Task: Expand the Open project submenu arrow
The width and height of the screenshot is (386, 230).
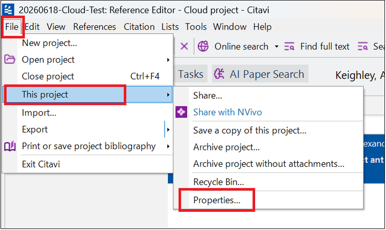Action: tap(168, 60)
